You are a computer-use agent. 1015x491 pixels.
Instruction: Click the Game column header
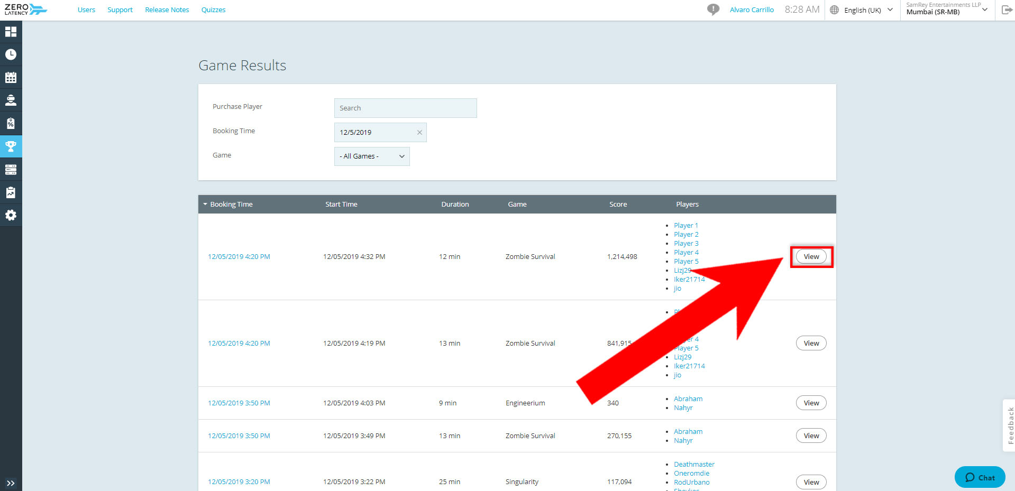(517, 205)
